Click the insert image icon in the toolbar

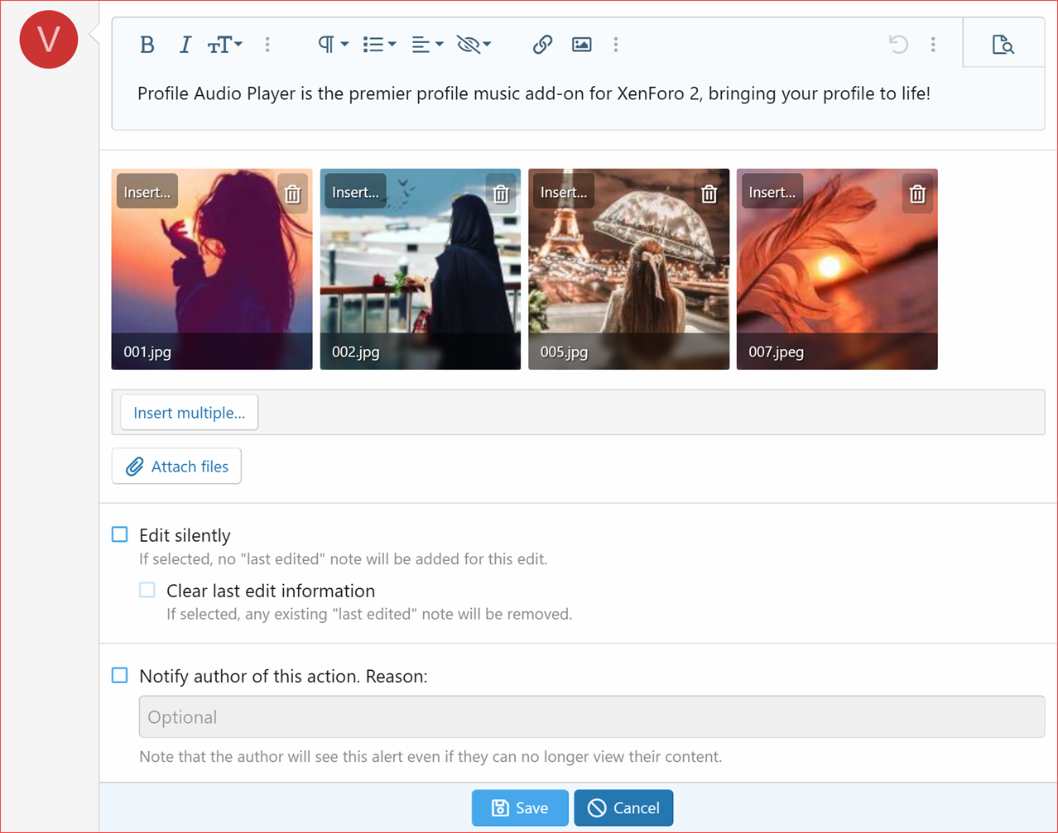tap(581, 45)
